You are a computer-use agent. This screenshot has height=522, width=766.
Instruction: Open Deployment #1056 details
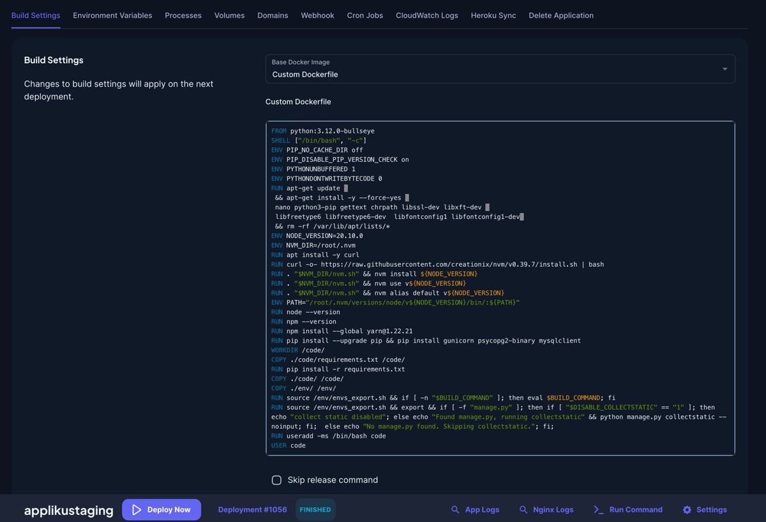click(252, 509)
